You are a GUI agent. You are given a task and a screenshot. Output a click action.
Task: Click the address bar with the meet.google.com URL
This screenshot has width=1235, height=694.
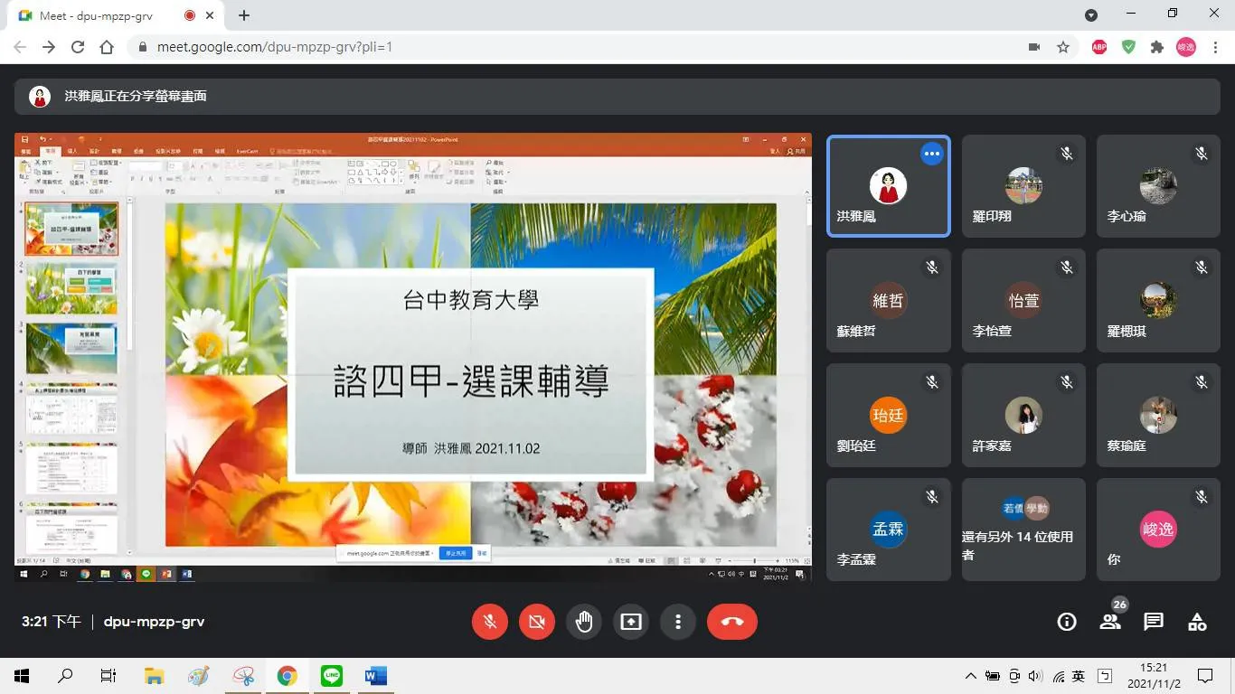click(x=579, y=47)
